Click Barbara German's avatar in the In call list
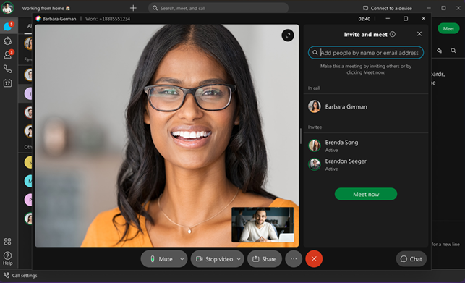 (x=315, y=106)
